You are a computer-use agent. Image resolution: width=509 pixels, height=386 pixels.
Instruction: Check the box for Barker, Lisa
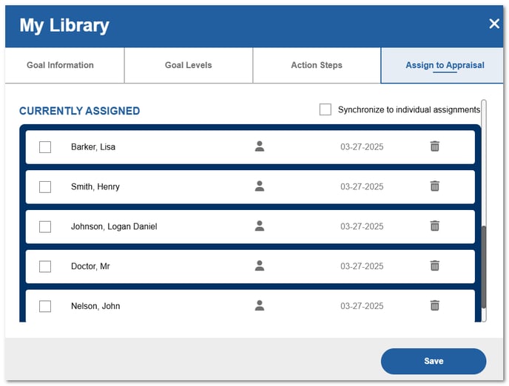tap(45, 147)
